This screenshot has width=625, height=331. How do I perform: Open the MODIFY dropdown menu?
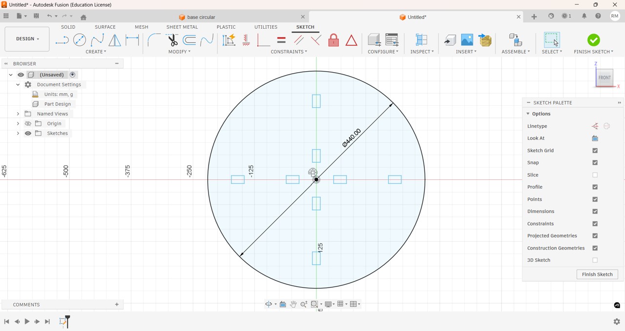[179, 52]
